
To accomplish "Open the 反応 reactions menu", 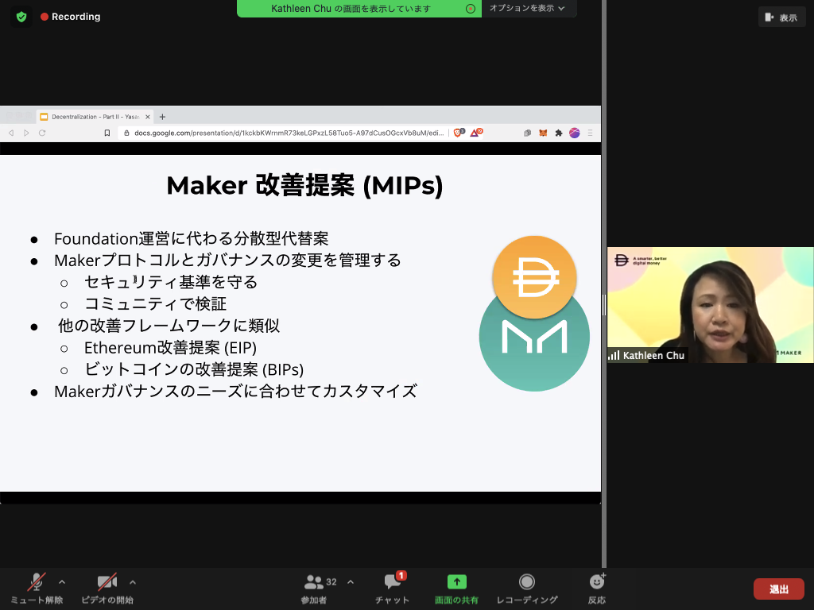I will tap(597, 589).
